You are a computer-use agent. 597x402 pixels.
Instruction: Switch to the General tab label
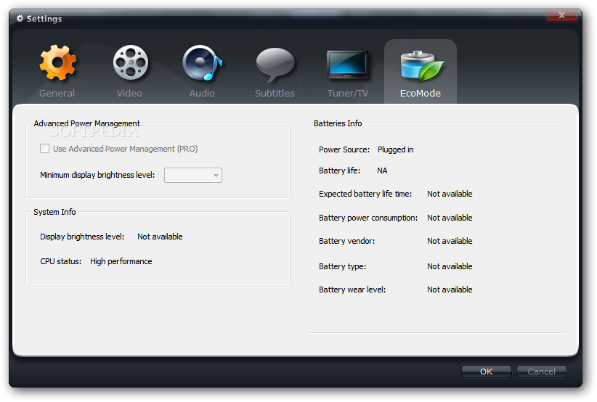(x=57, y=93)
